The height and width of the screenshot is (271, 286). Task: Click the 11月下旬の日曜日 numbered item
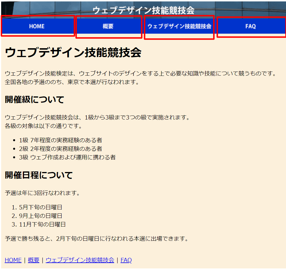click(x=42, y=224)
